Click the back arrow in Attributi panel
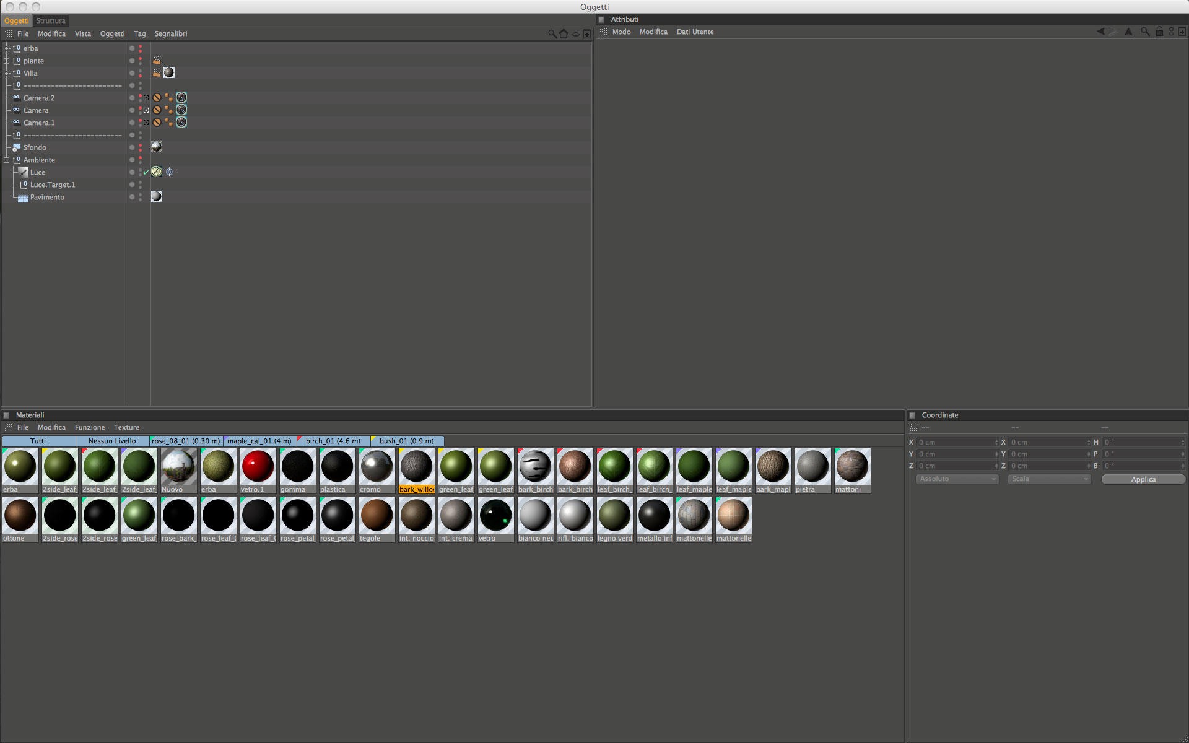 pyautogui.click(x=1100, y=32)
